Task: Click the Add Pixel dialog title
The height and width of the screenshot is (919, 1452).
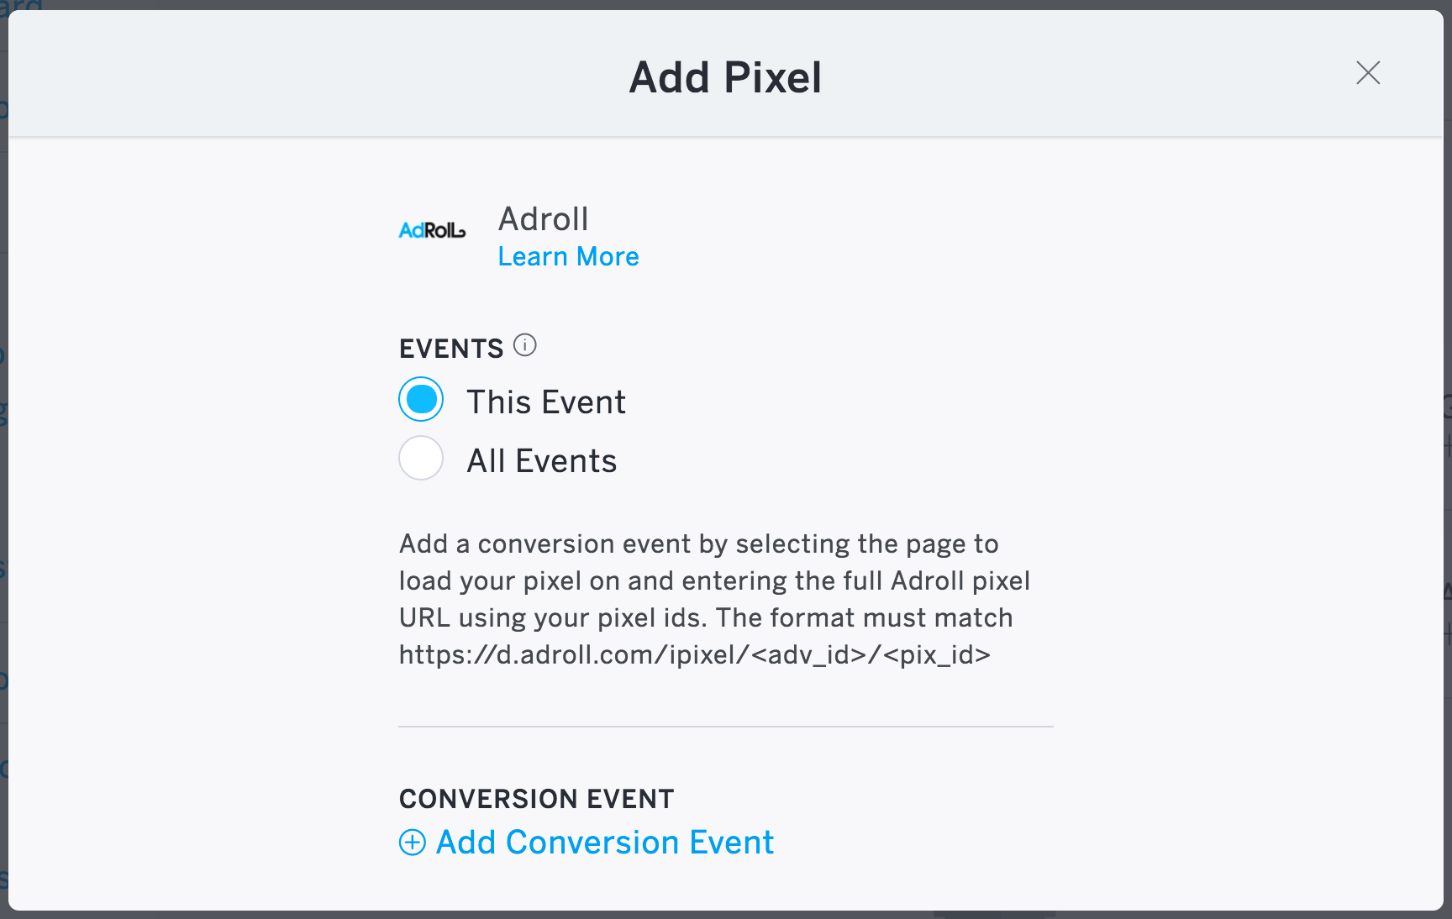Action: click(x=725, y=77)
